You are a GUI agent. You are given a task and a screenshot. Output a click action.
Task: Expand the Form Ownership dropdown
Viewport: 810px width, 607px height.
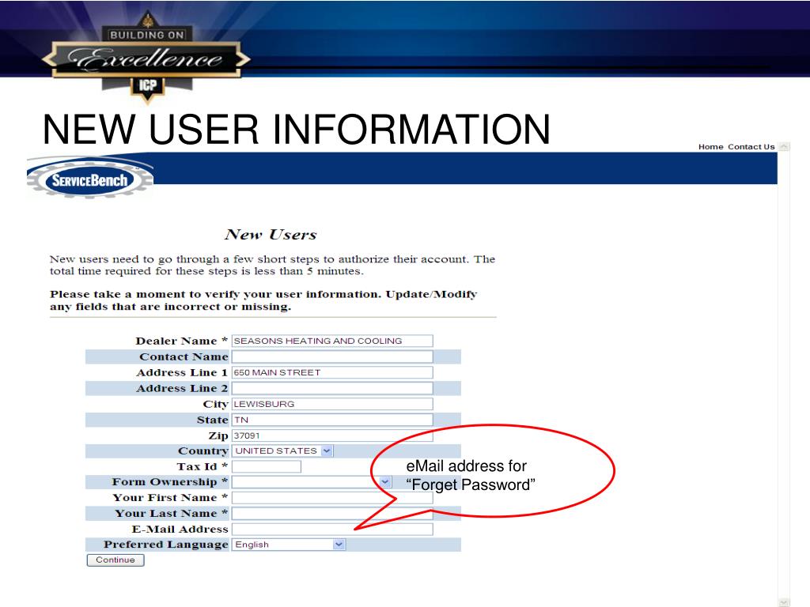click(312, 482)
